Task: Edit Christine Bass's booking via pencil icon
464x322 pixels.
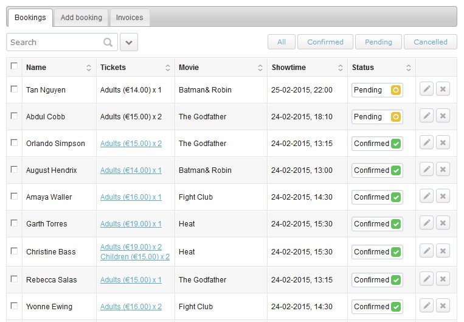Action: coord(426,251)
